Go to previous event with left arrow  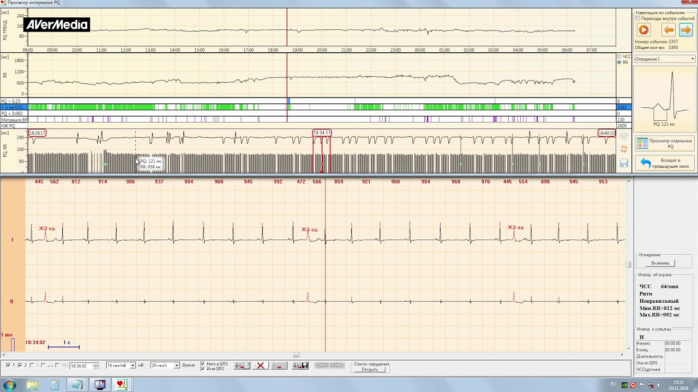click(x=669, y=30)
